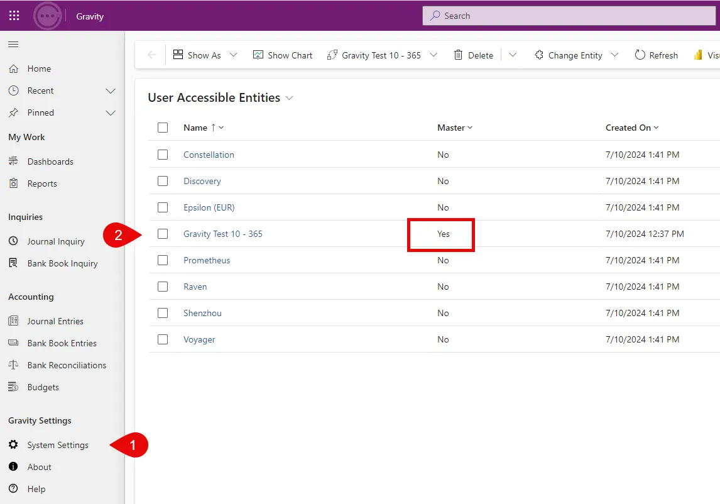Viewport: 720px width, 504px height.
Task: Click the Journal Inquiry clock icon
Action: pos(14,241)
